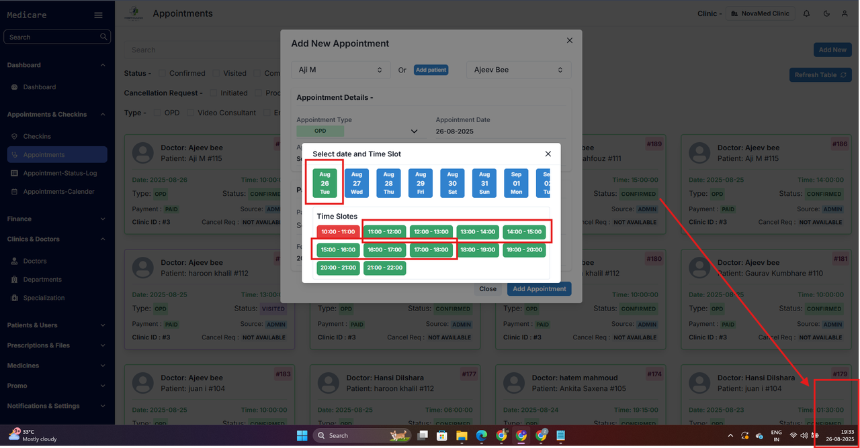
Task: Click the Medicare clinic logo beside Appointments title
Action: (134, 13)
